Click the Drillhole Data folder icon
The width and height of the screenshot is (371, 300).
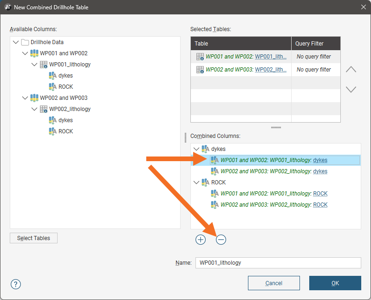click(x=25, y=42)
